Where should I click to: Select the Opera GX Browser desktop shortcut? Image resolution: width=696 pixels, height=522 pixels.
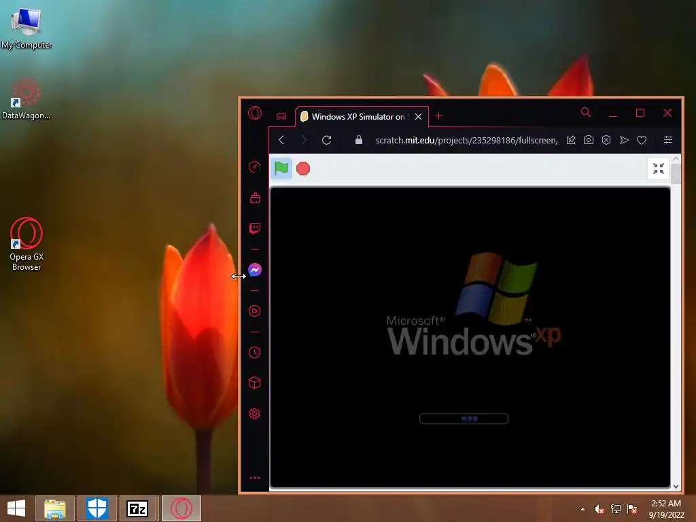coord(27,244)
